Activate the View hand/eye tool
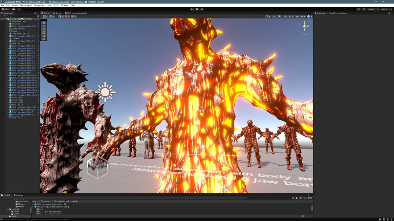Viewport: 394px width, 221px height. (44, 23)
